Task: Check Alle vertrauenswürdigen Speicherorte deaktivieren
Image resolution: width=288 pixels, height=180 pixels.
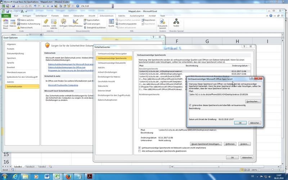Action: coord(140,151)
